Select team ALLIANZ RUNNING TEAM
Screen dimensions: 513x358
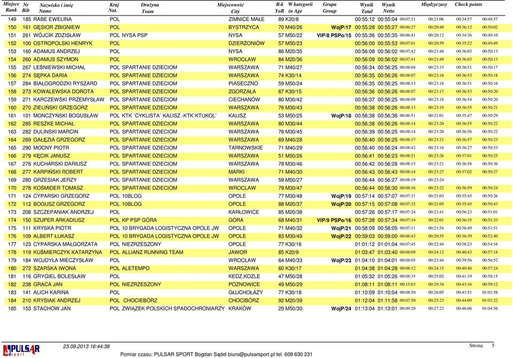pos(152,252)
